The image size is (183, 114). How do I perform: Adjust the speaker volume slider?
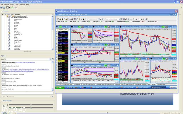(31, 108)
